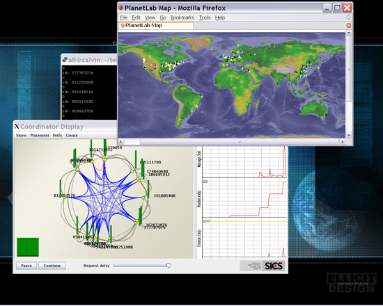Minimize the PlanetLab Map Firefox window
Image resolution: width=383 pixels, height=306 pixels.
pos(327,8)
